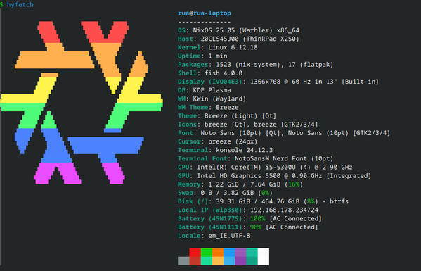Select the bright green swatch in upper palette row
The image size is (421, 271).
click(206, 253)
